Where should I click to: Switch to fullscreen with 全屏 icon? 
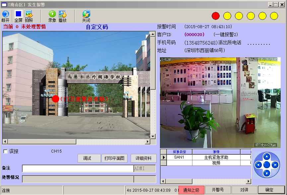19,14
